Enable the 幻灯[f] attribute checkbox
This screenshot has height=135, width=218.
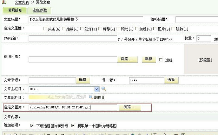click(x=82, y=29)
